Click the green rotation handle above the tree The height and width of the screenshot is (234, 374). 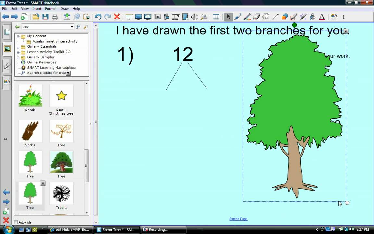pos(294,25)
